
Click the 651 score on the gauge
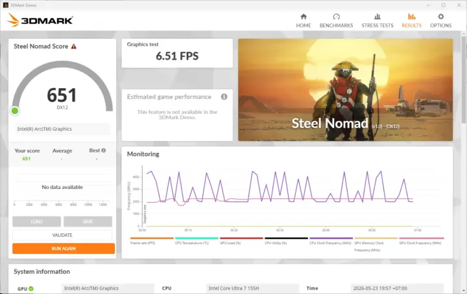click(x=62, y=95)
